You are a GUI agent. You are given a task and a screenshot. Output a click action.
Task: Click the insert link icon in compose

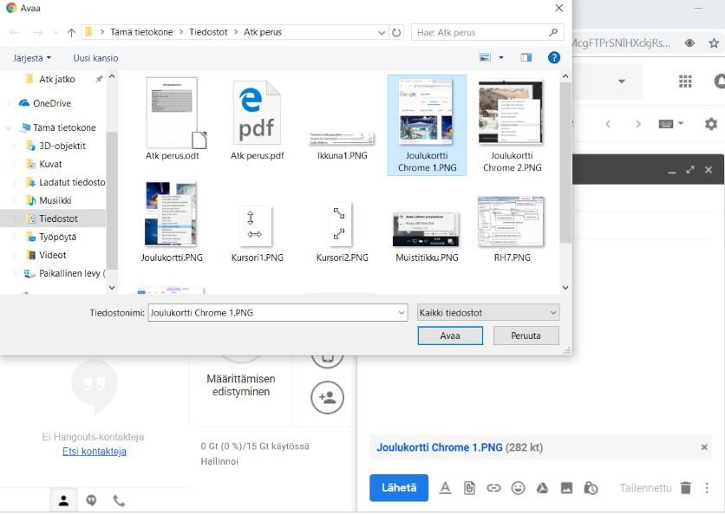tap(493, 488)
